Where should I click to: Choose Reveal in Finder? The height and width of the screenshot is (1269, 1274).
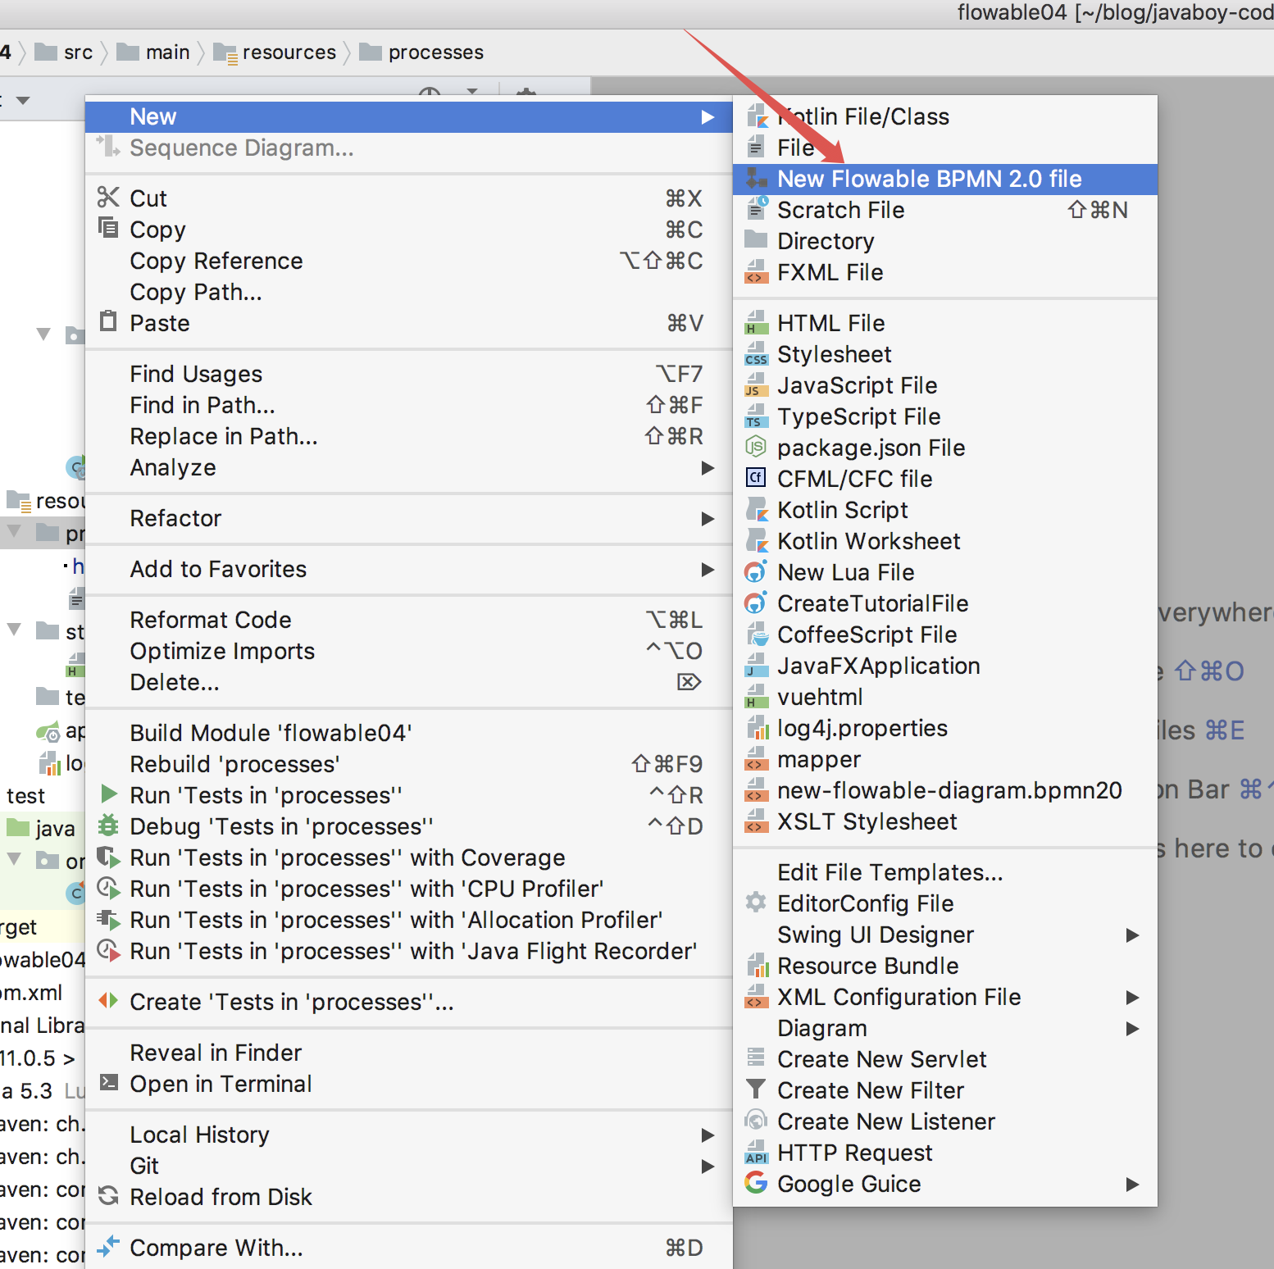click(409, 1053)
